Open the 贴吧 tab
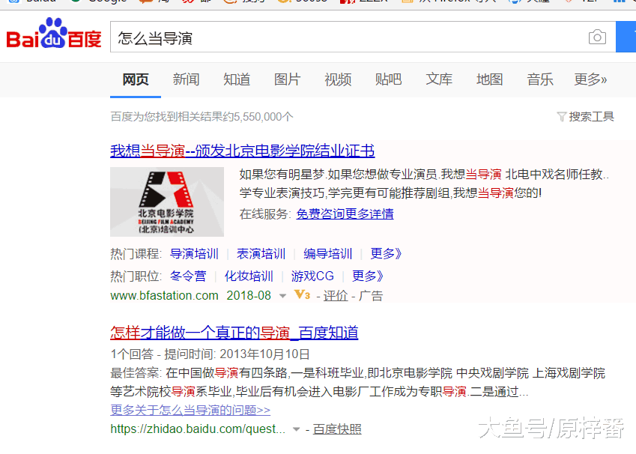The height and width of the screenshot is (454, 636). [x=388, y=79]
